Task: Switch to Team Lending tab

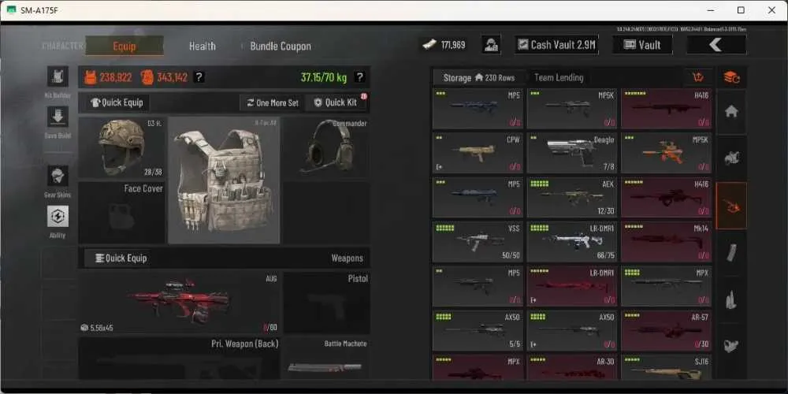Action: (559, 77)
